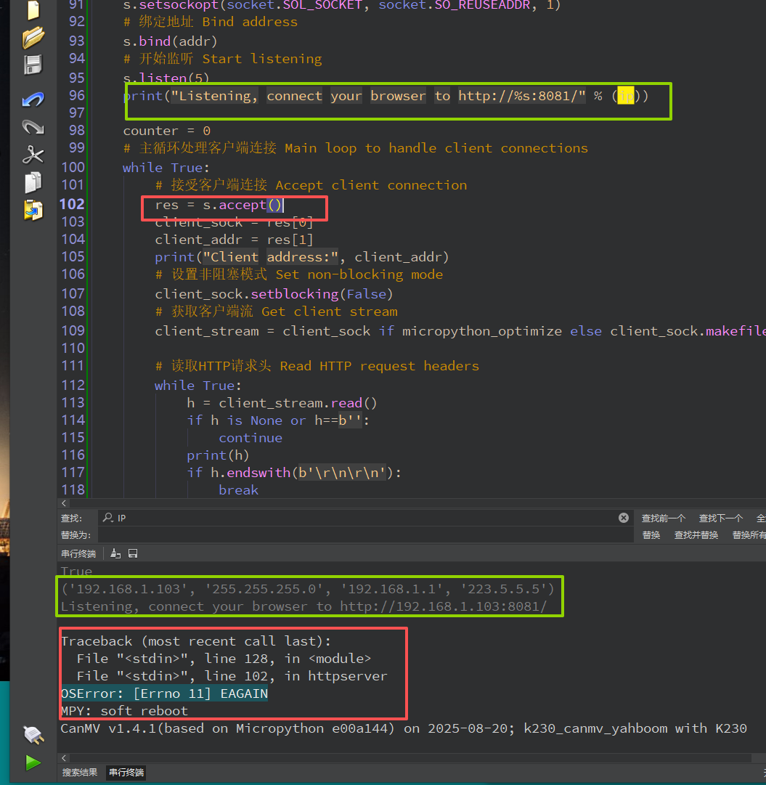Save serial terminal output with disk icon
Image resolution: width=766 pixels, height=785 pixels.
(133, 553)
